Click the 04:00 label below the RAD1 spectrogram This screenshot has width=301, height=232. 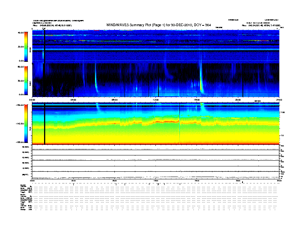click(x=73, y=100)
